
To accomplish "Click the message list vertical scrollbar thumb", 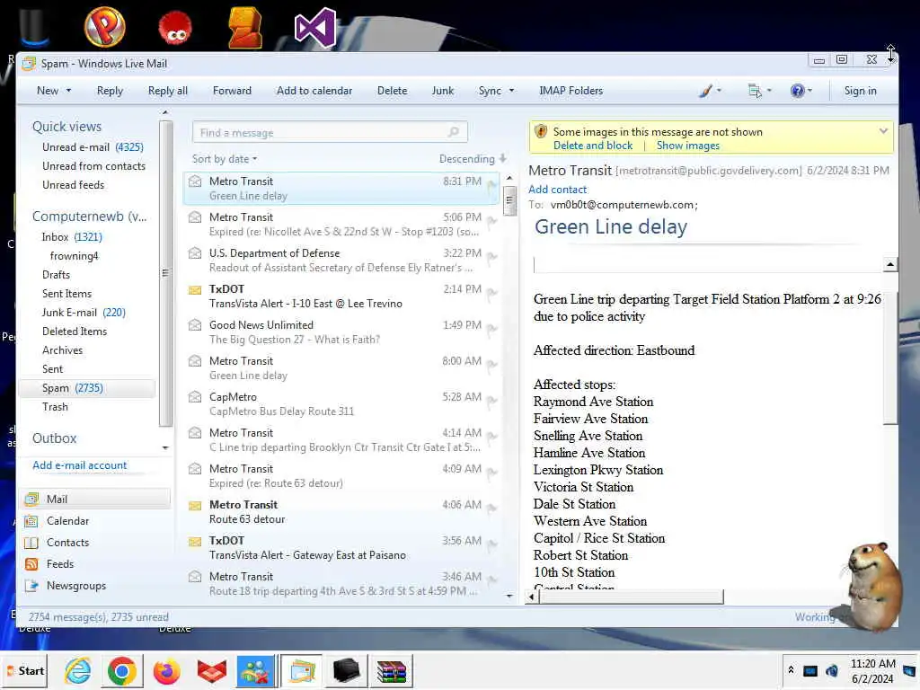I will [x=509, y=200].
